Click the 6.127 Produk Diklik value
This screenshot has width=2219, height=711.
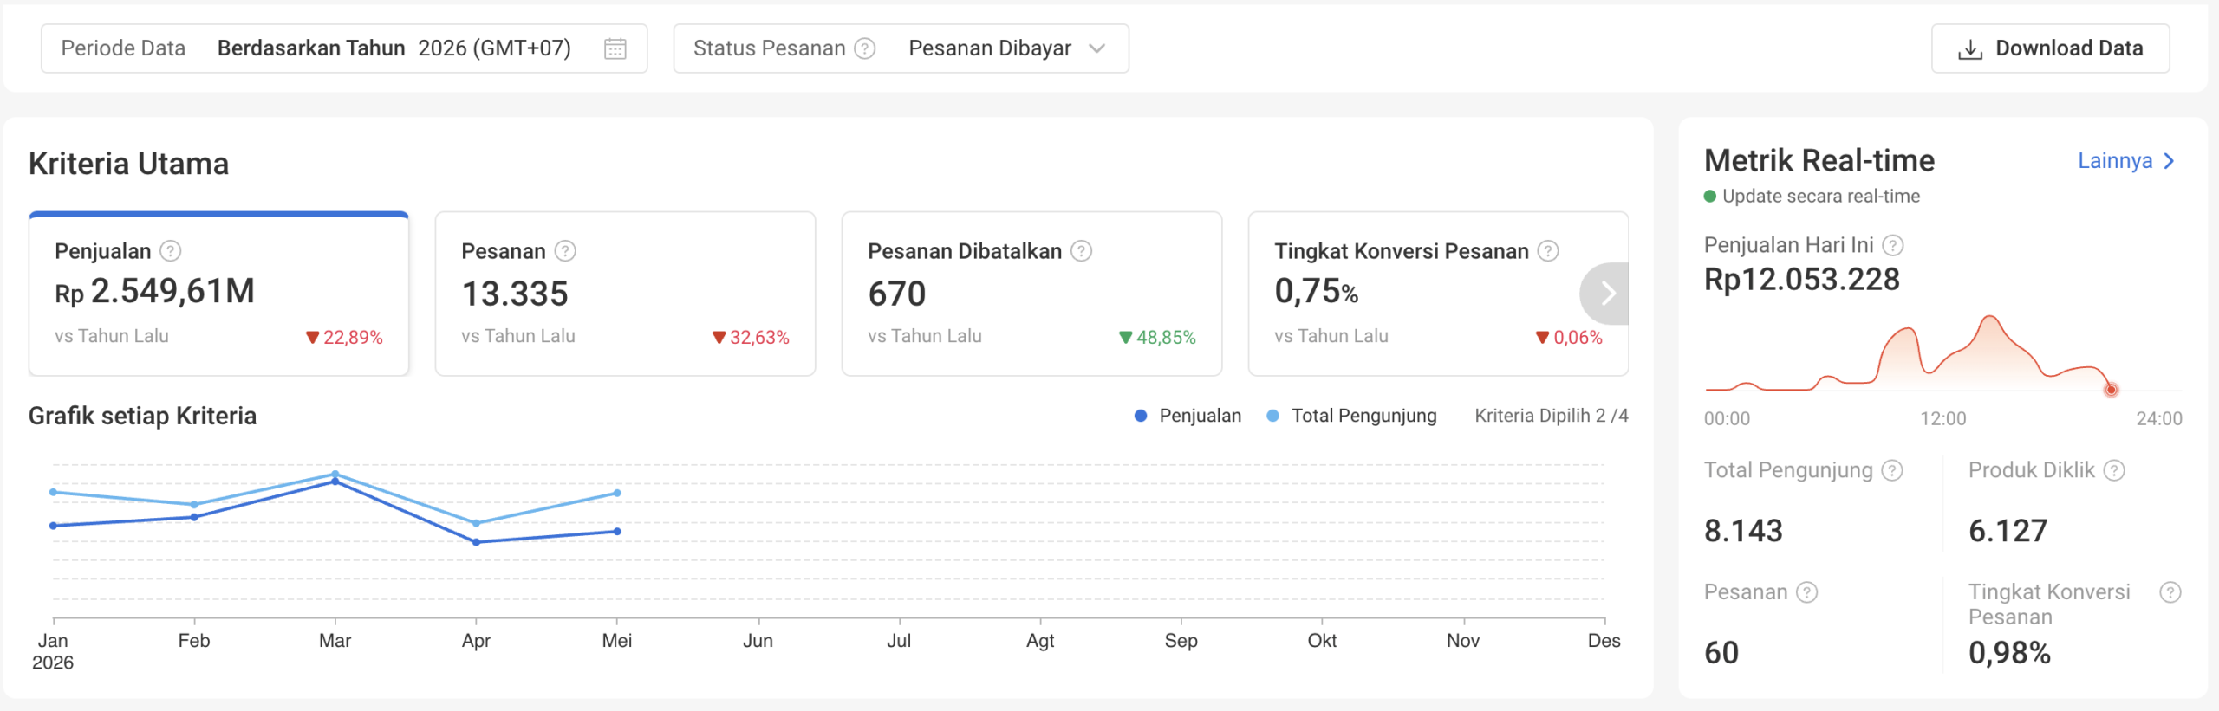click(2008, 531)
